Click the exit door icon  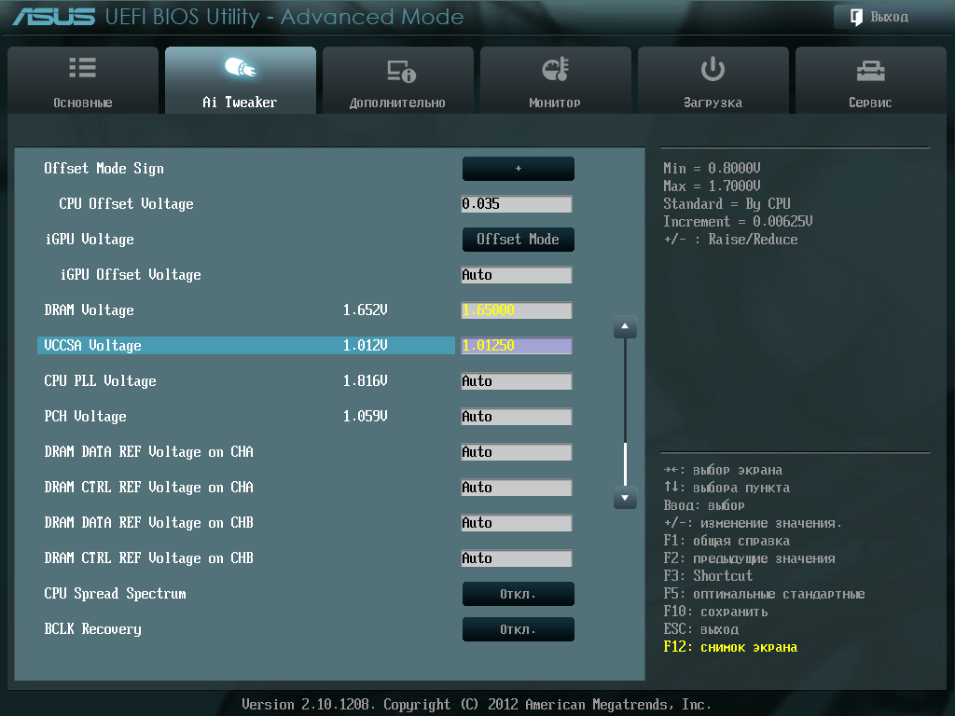pyautogui.click(x=856, y=17)
